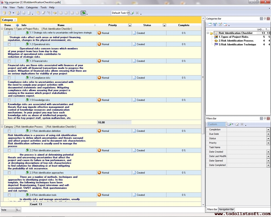Open the Categories menu
Screen dimensions: 271x217
pos(32,7)
